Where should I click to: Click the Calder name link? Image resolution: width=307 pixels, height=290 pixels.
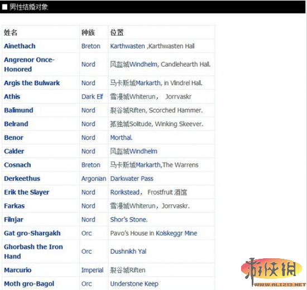(14, 151)
